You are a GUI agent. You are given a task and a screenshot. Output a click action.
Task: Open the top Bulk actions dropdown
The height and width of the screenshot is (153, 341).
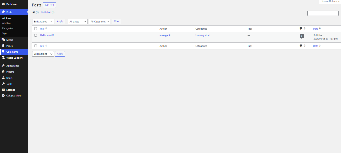point(43,22)
